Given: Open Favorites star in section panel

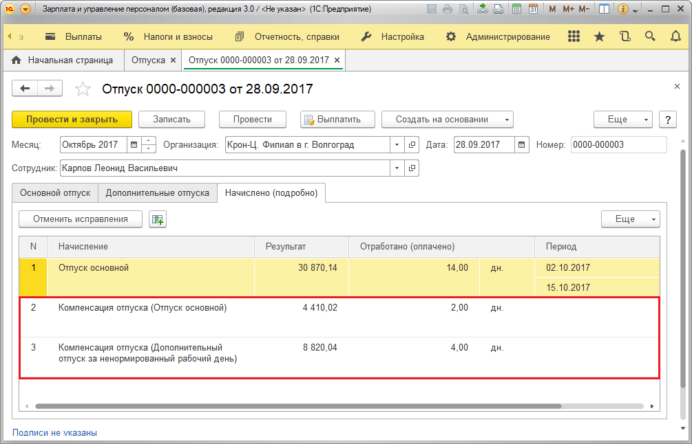Looking at the screenshot, I should [599, 36].
